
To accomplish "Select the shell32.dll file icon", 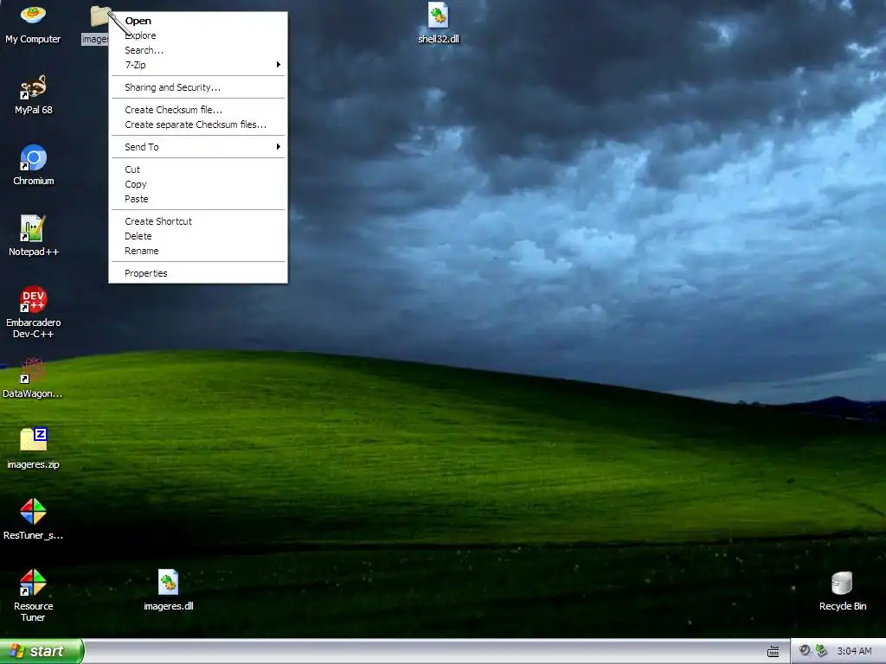I will tap(439, 23).
